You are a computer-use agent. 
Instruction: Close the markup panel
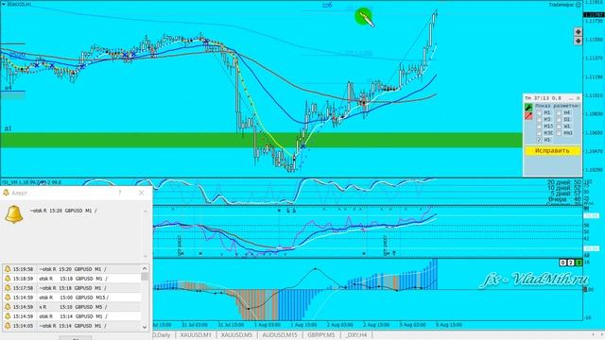(x=578, y=98)
